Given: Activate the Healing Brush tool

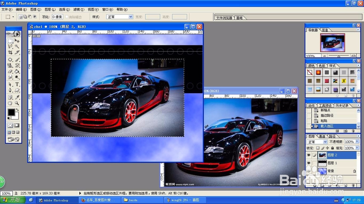Looking at the screenshot, I should pyautogui.click(x=10, y=60).
